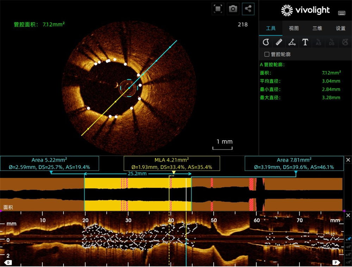Click the vivolight logo
The height and width of the screenshot is (267, 352).
306,10
